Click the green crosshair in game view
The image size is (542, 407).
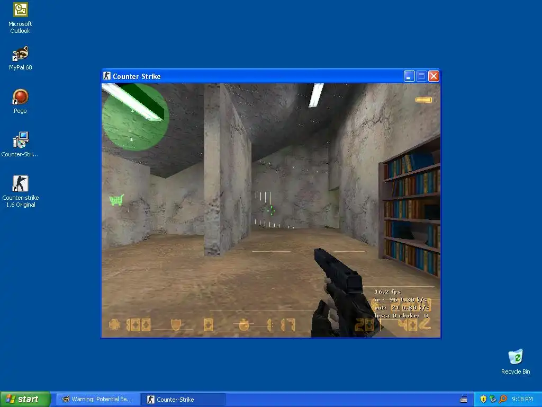pyautogui.click(x=272, y=210)
